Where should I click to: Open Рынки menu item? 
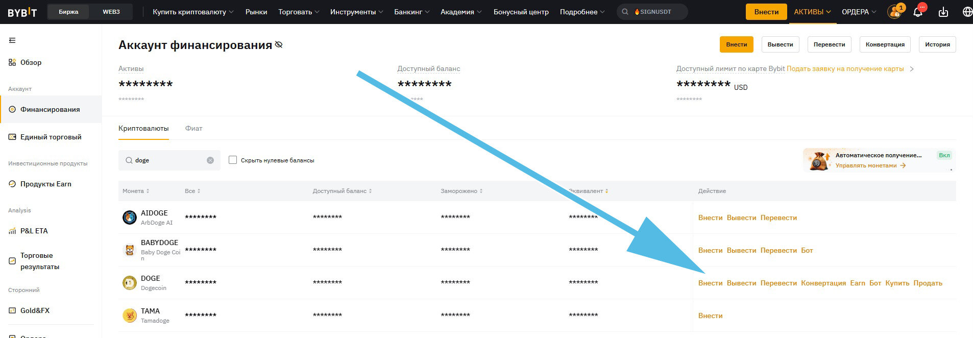[x=256, y=12]
